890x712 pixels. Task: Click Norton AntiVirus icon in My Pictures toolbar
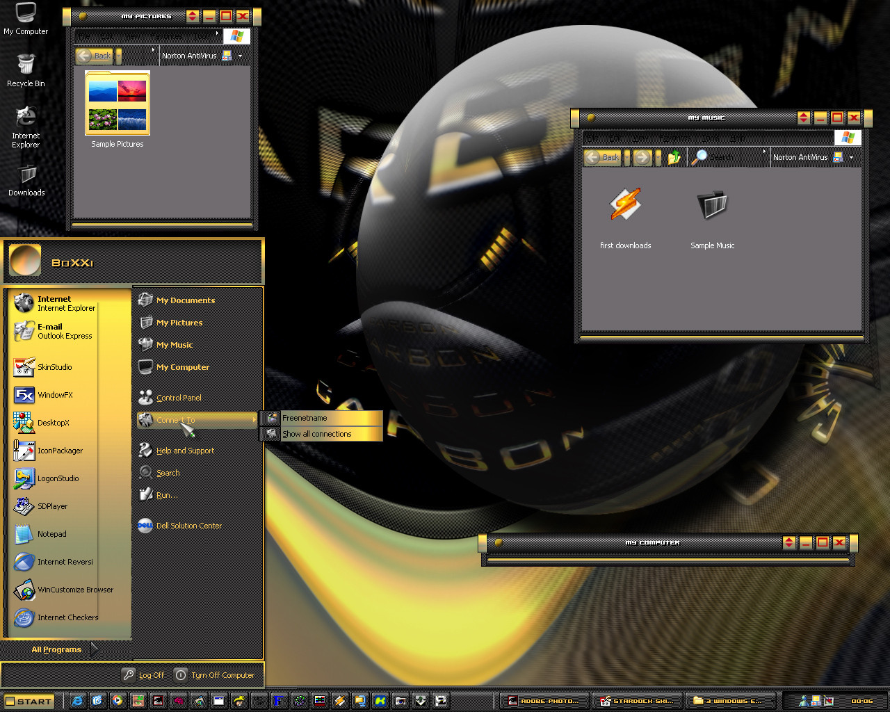pyautogui.click(x=227, y=56)
